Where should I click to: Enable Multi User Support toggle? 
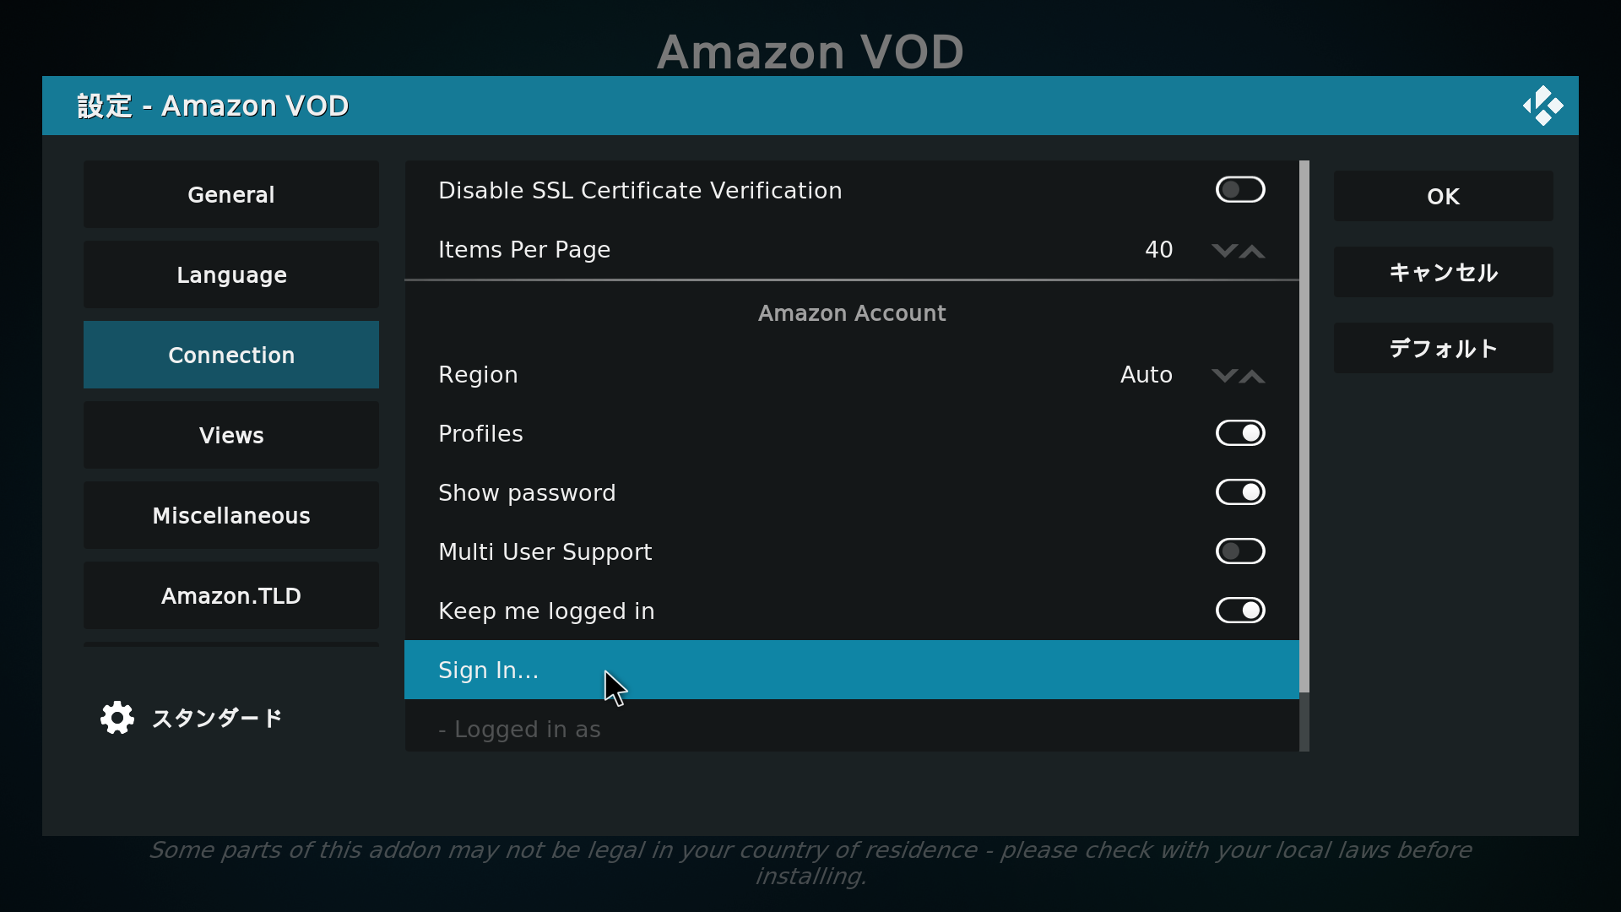pos(1239,551)
